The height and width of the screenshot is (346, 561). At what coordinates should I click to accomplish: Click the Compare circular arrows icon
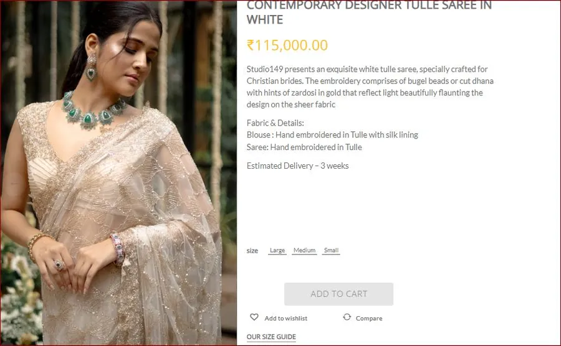click(x=347, y=317)
